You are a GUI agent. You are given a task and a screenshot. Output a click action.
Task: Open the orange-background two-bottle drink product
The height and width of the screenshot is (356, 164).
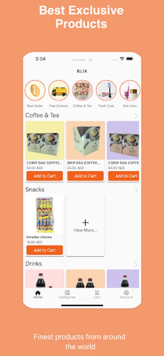[x=85, y=279]
